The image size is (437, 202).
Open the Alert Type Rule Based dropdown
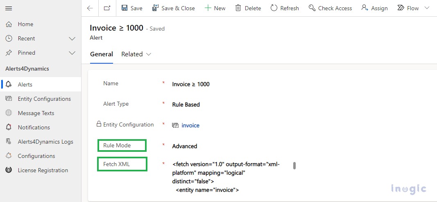click(x=186, y=105)
